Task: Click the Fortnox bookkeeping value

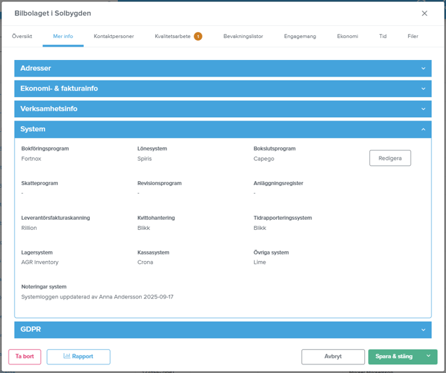Action: click(31, 159)
